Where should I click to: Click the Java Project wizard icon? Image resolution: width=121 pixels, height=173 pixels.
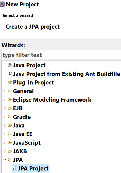tap(10, 65)
